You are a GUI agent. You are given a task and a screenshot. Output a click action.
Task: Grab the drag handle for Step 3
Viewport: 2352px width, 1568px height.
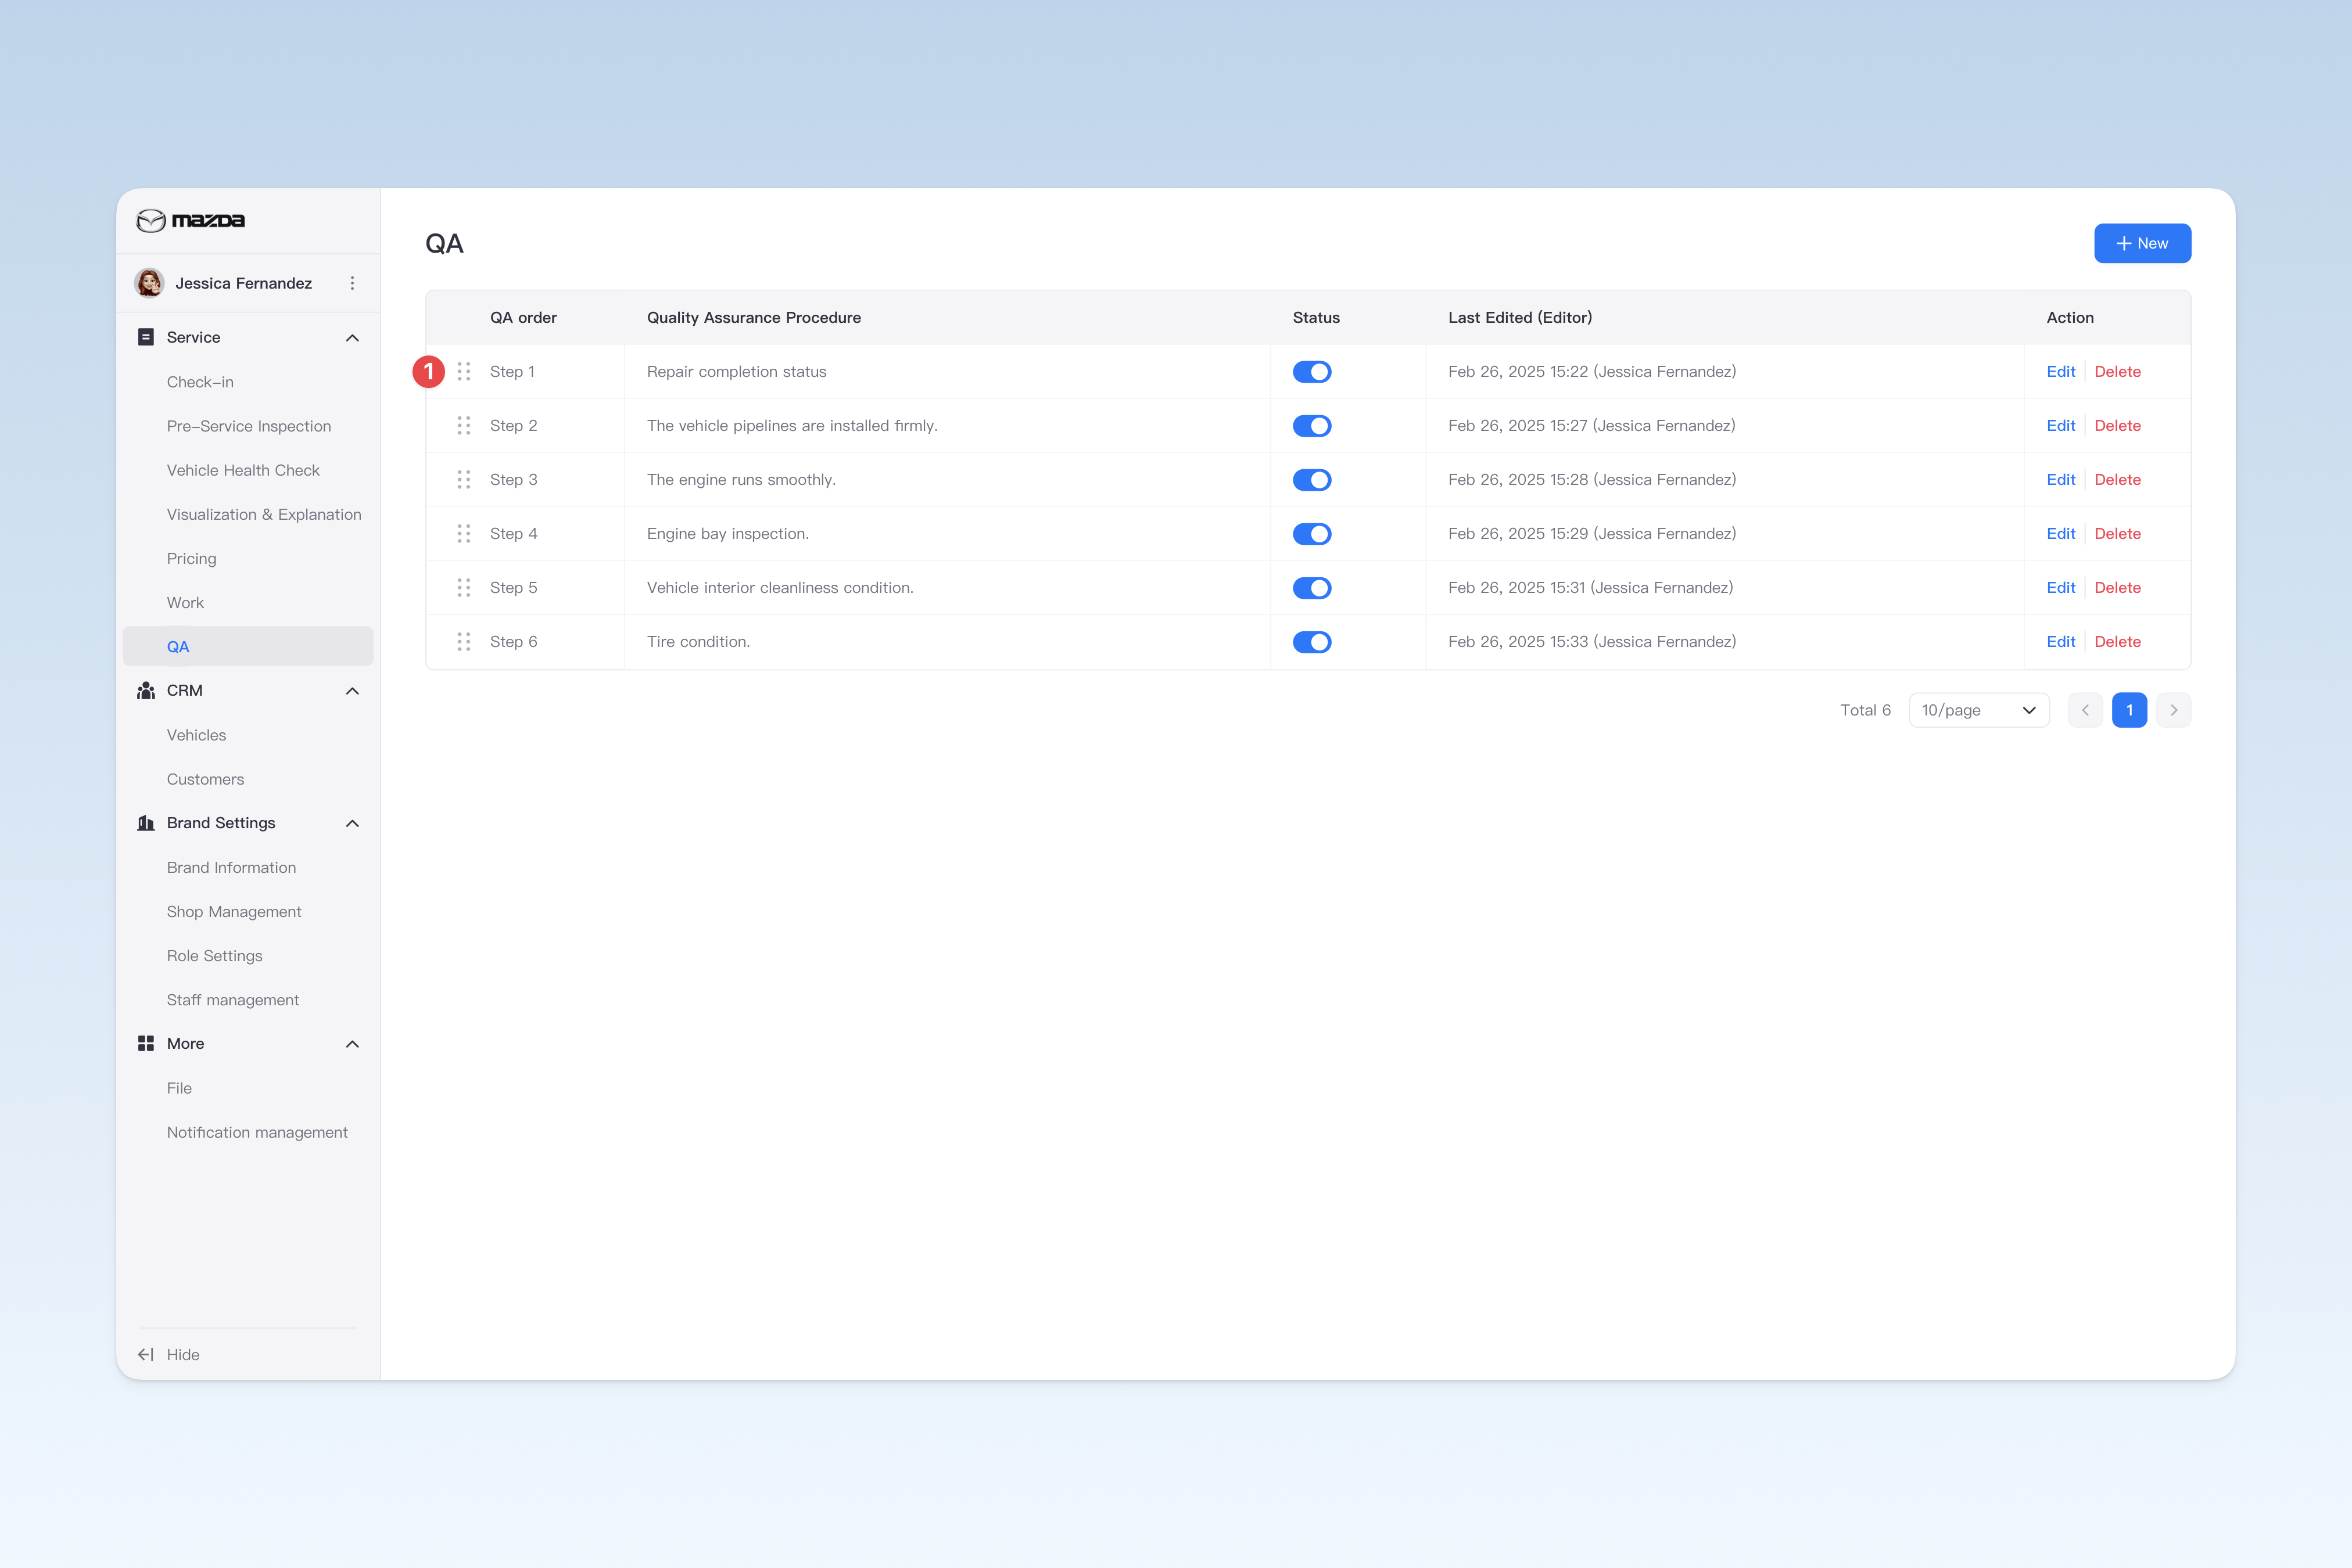pyautogui.click(x=464, y=479)
